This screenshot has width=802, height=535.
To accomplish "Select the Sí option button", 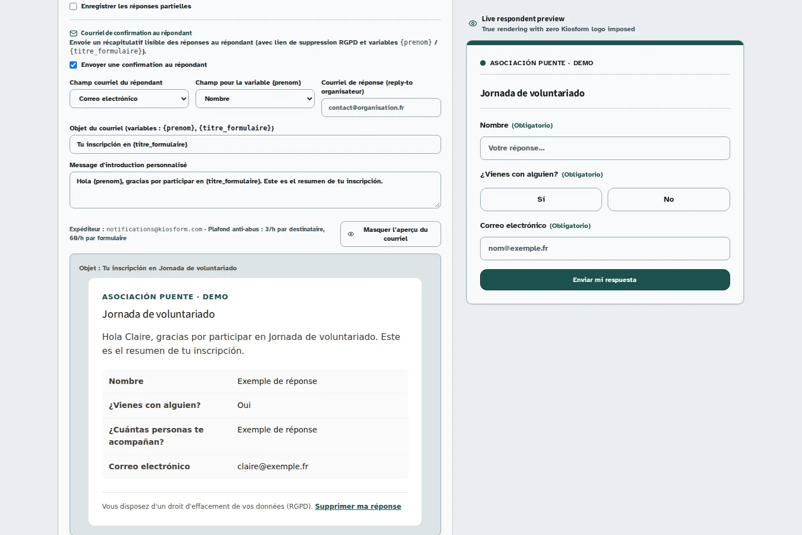I will (541, 200).
